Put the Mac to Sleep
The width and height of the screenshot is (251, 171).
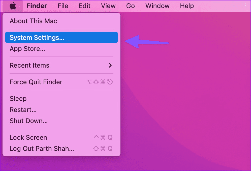[x=61, y=99]
